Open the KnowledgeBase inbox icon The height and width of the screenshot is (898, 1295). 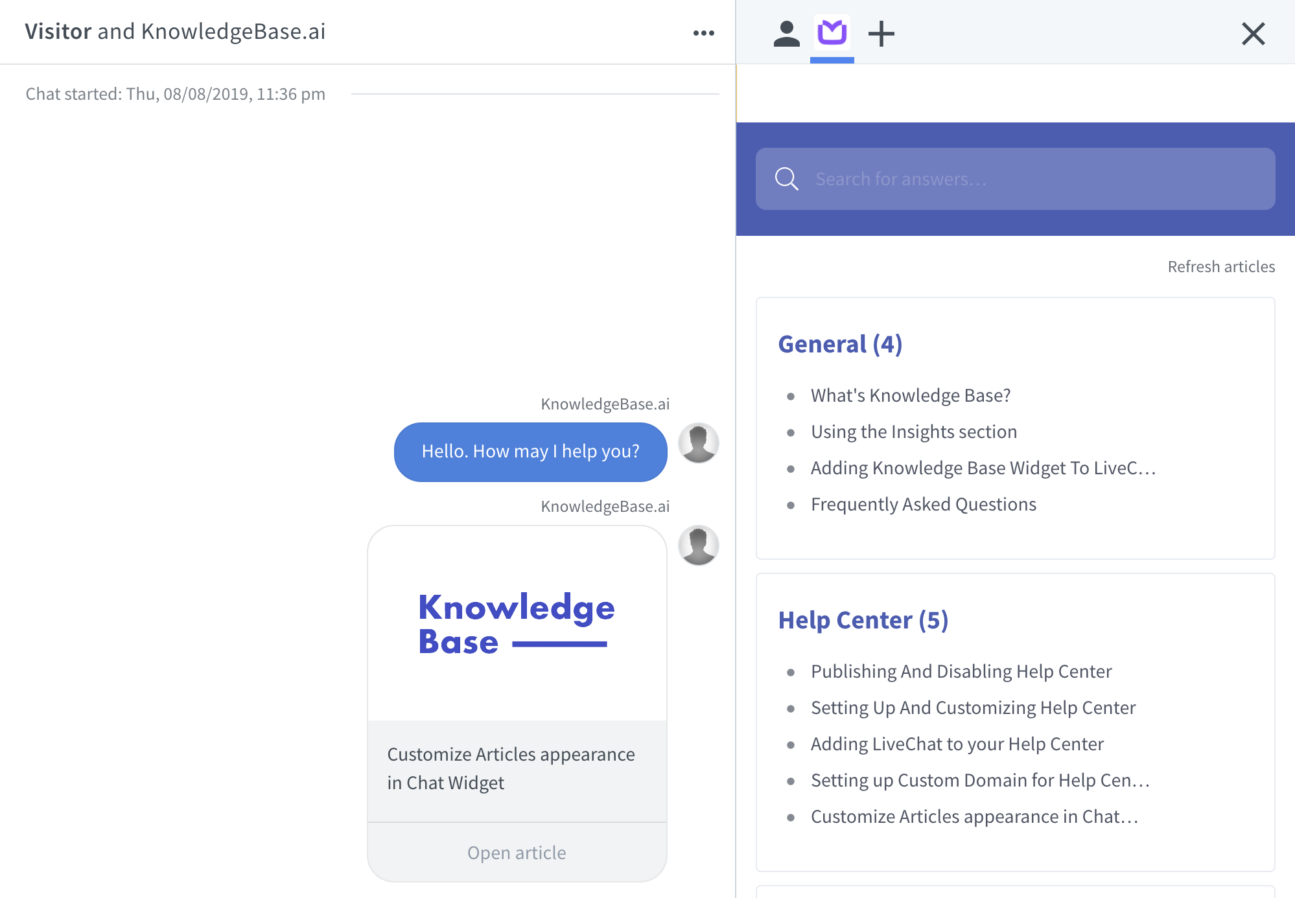point(830,32)
